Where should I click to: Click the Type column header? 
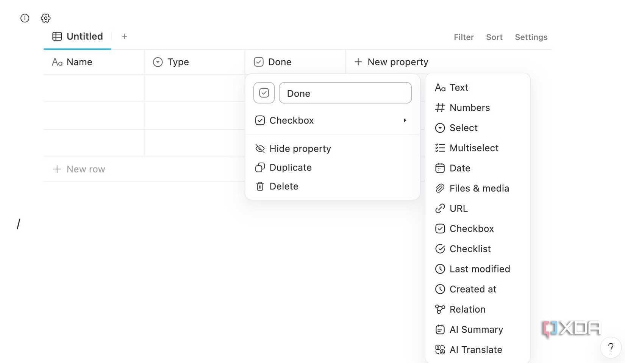(195, 62)
